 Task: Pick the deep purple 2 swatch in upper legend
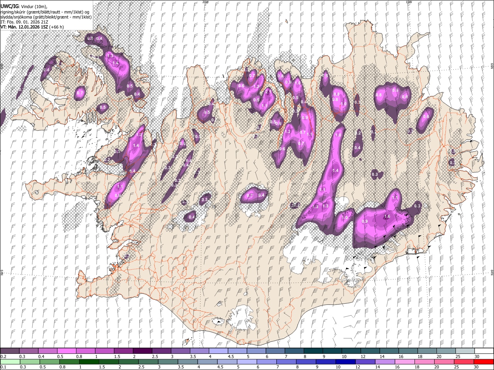coord(142,351)
